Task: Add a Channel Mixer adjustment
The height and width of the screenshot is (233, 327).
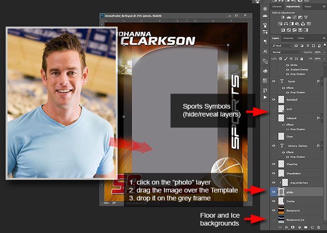Action: pyautogui.click(x=303, y=24)
